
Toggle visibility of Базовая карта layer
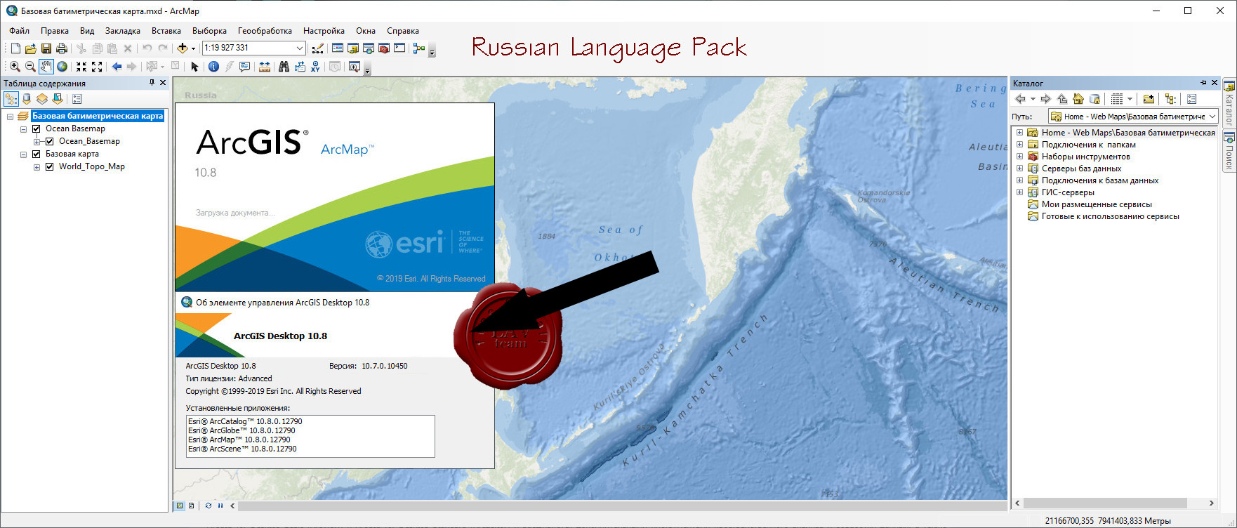37,154
